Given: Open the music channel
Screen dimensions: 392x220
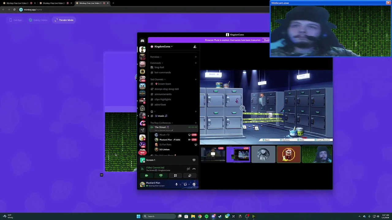Looking at the screenshot, I should pyautogui.click(x=173, y=116).
